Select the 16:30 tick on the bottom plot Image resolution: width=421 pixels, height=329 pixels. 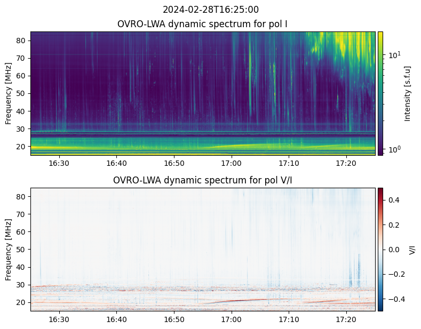tap(59, 319)
